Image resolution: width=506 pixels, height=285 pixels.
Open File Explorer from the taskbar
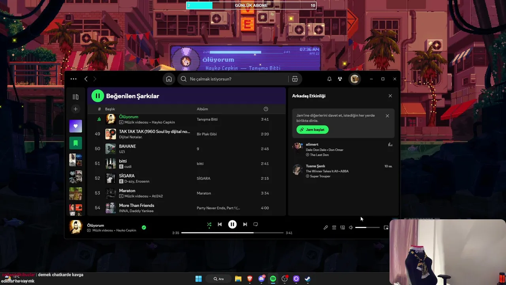pos(238,279)
